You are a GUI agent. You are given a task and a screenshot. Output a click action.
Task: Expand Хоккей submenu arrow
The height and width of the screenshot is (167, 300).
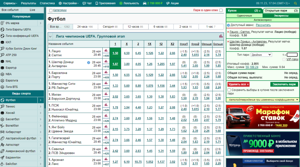pyautogui.click(x=40, y=113)
